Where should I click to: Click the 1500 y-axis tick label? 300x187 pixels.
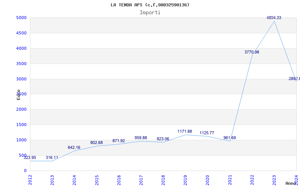[x=21, y=125]
